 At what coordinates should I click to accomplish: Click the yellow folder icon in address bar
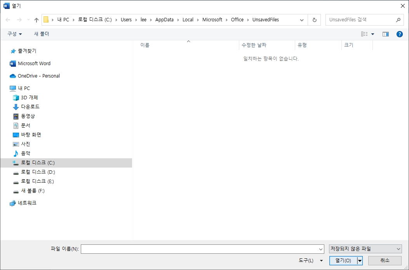tap(46, 19)
